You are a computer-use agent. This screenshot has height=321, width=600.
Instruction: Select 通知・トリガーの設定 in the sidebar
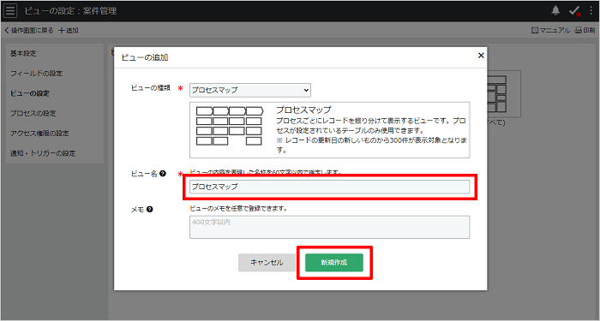pyautogui.click(x=43, y=153)
